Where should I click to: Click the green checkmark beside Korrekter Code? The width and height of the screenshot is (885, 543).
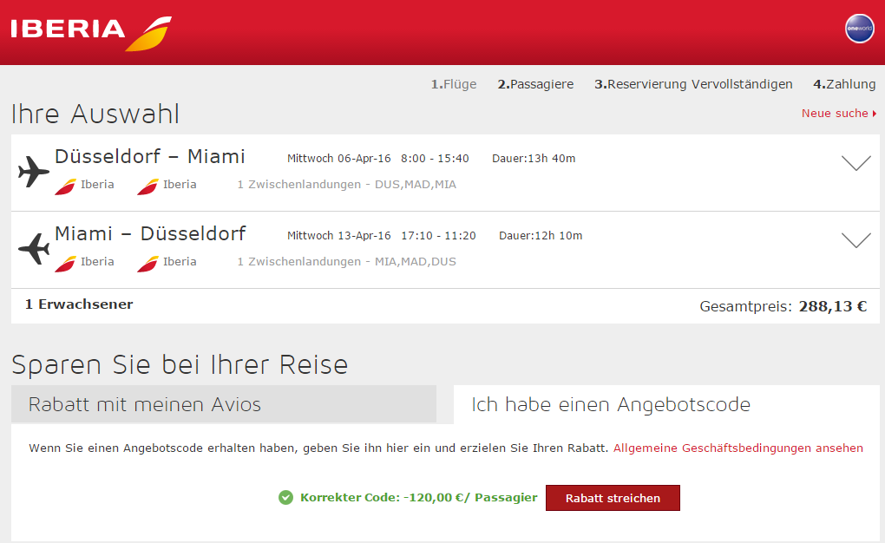(x=285, y=497)
